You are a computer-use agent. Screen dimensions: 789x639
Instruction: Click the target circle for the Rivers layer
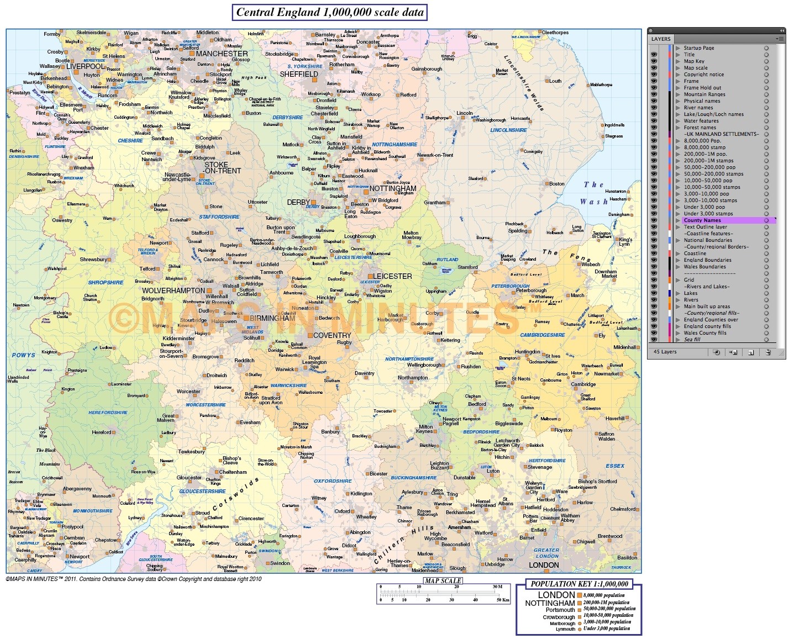(x=766, y=300)
